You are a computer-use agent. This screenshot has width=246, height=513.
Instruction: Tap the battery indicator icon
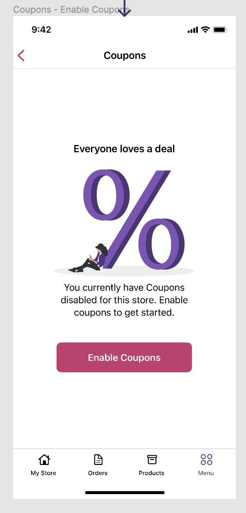click(220, 29)
